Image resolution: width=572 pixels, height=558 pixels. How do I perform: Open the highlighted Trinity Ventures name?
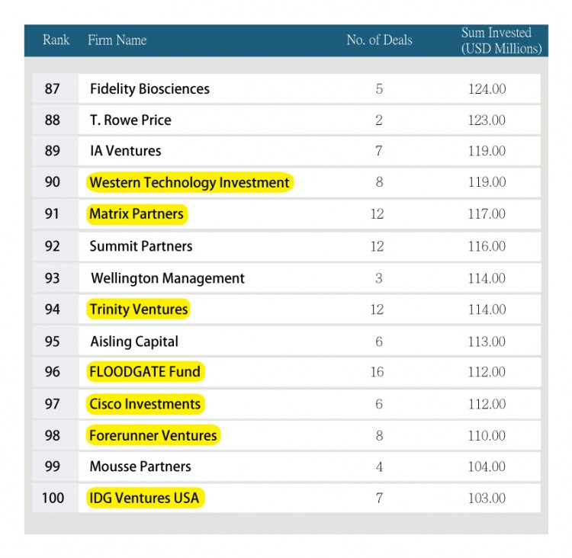coord(138,309)
